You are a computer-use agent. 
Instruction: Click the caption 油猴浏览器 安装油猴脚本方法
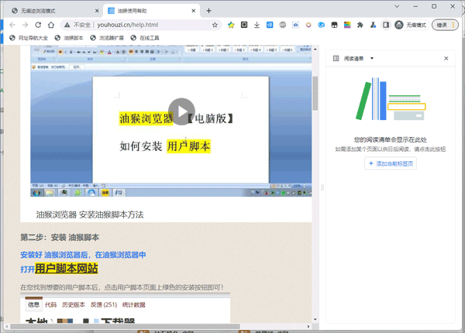[x=90, y=215]
